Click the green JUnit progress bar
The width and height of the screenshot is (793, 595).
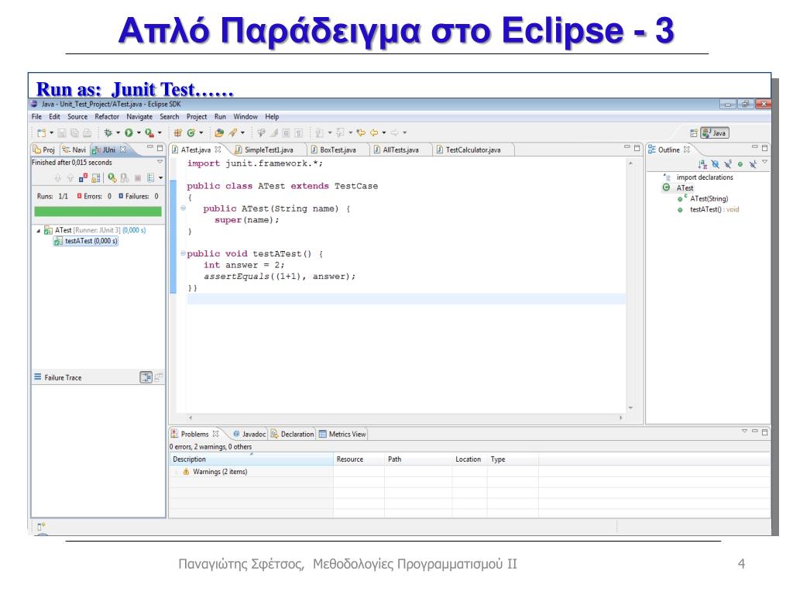pyautogui.click(x=98, y=212)
